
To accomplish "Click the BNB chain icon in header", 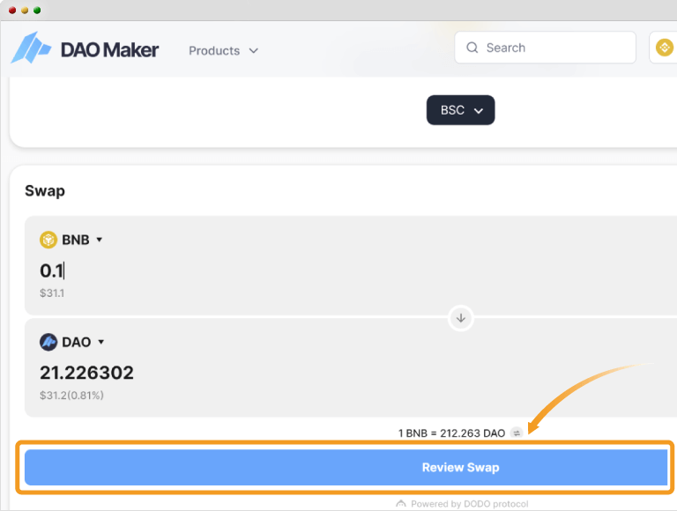I will coord(664,48).
